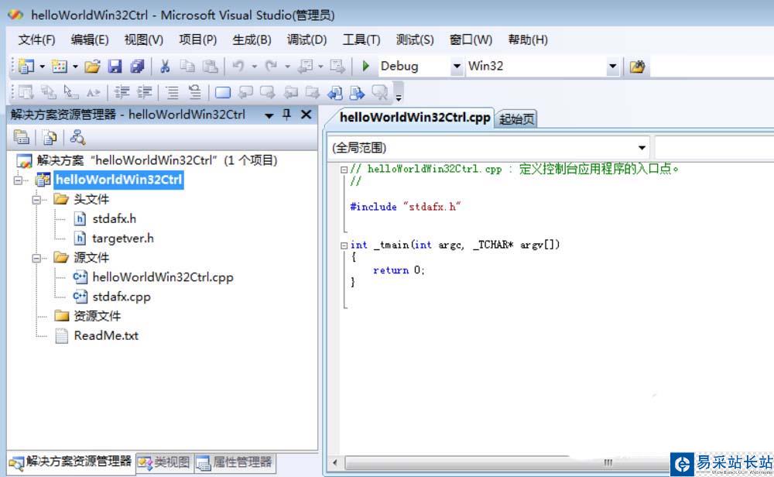Go to previous bookmark in current document

pos(335,92)
